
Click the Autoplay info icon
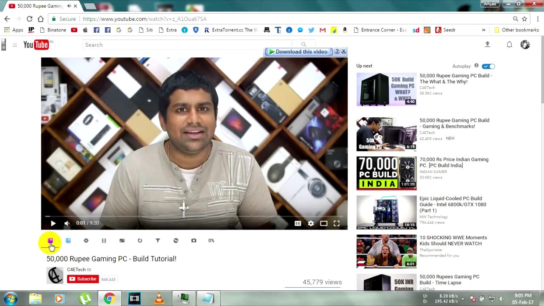click(476, 65)
